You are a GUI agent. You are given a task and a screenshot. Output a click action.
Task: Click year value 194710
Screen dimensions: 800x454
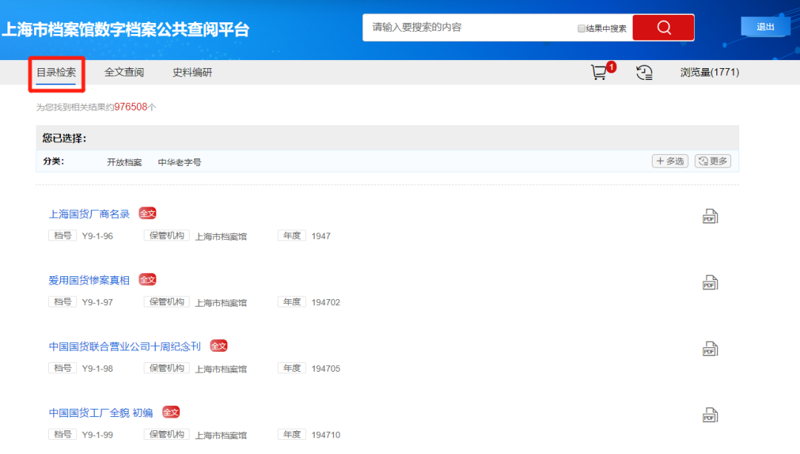tap(326, 435)
